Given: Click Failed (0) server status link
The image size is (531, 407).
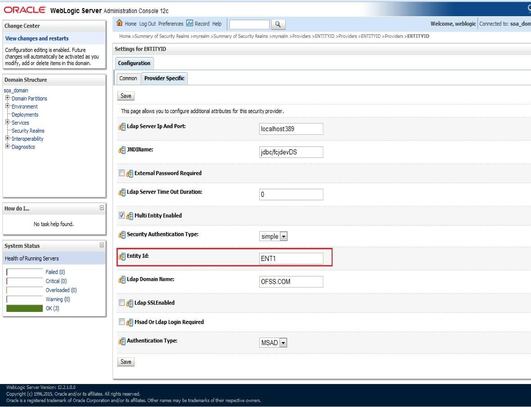Looking at the screenshot, I should (55, 272).
